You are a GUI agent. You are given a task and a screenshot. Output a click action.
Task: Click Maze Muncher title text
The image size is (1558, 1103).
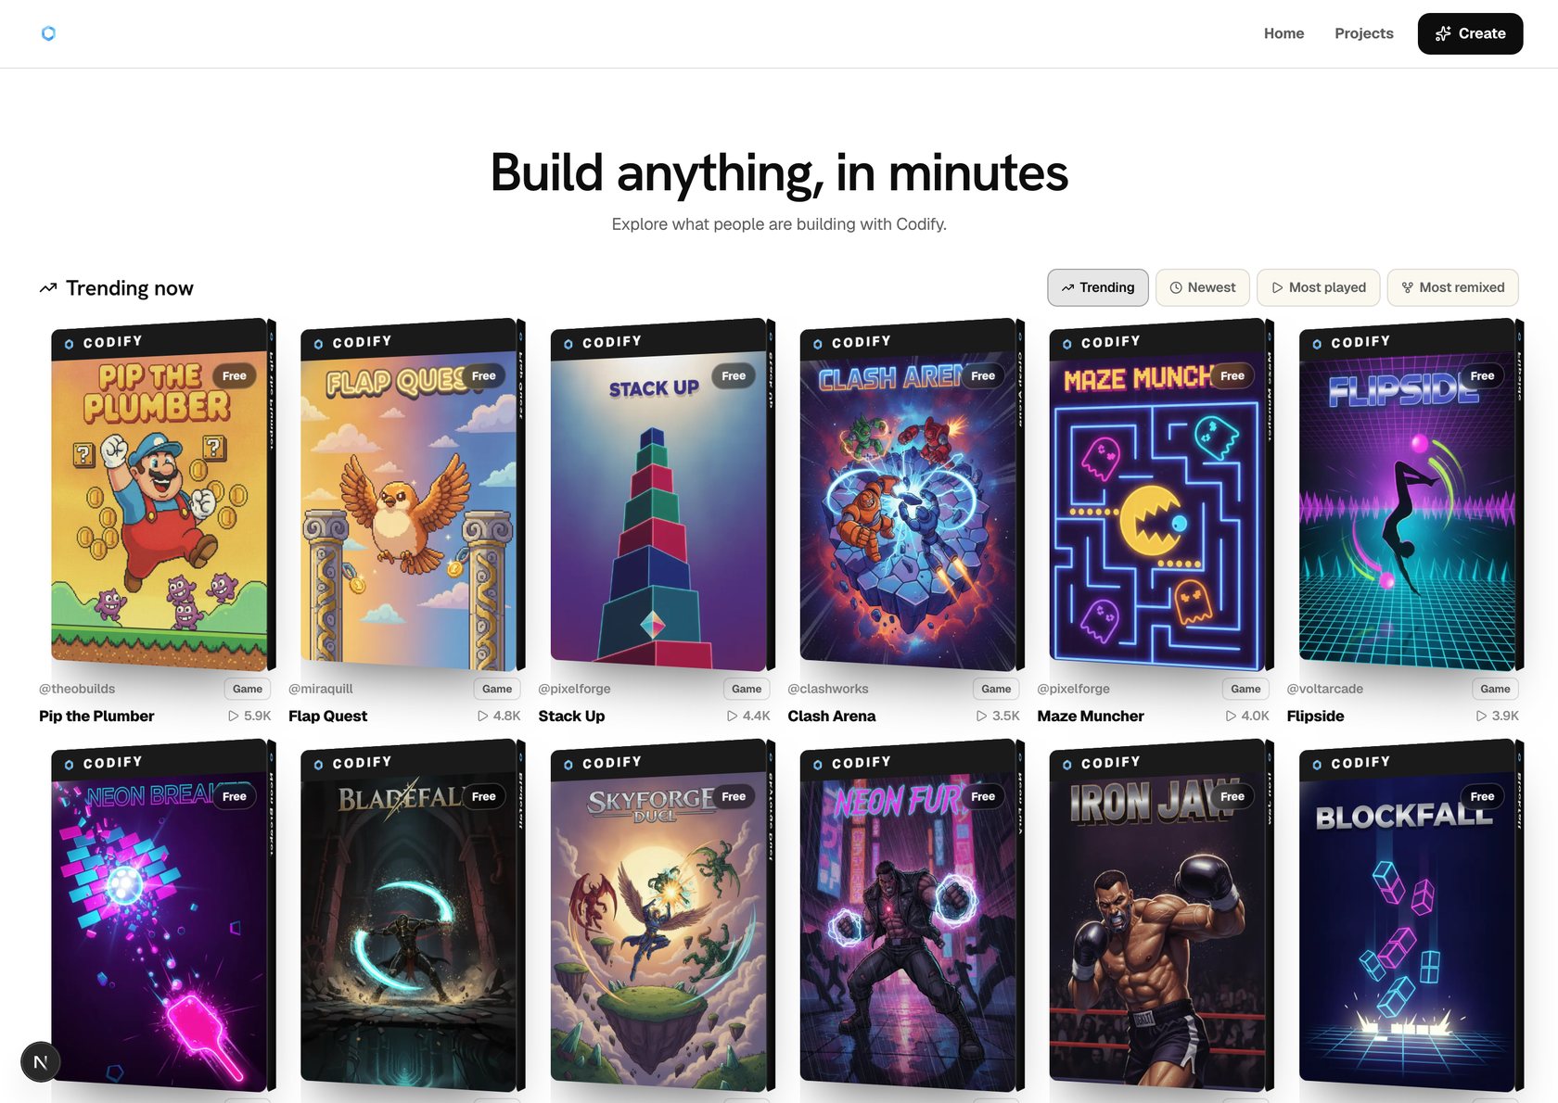(1091, 716)
